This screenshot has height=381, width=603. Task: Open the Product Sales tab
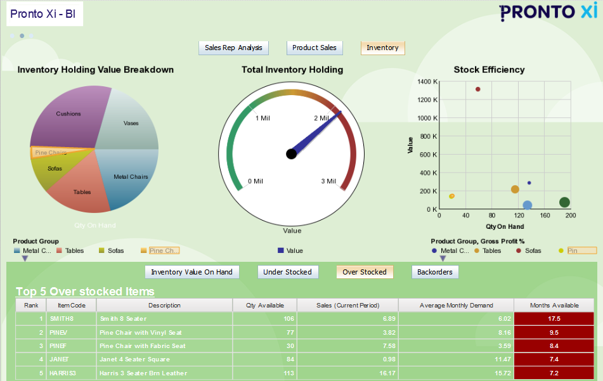(314, 48)
